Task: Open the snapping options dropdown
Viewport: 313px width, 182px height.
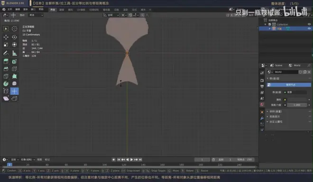Action: click(136, 15)
